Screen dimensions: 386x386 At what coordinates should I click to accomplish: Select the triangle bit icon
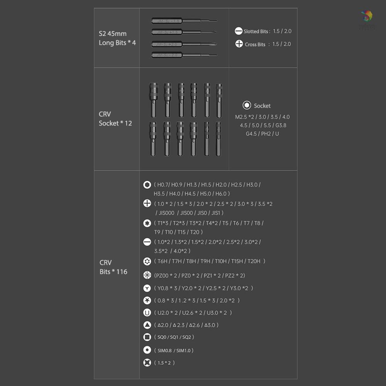[147, 325]
